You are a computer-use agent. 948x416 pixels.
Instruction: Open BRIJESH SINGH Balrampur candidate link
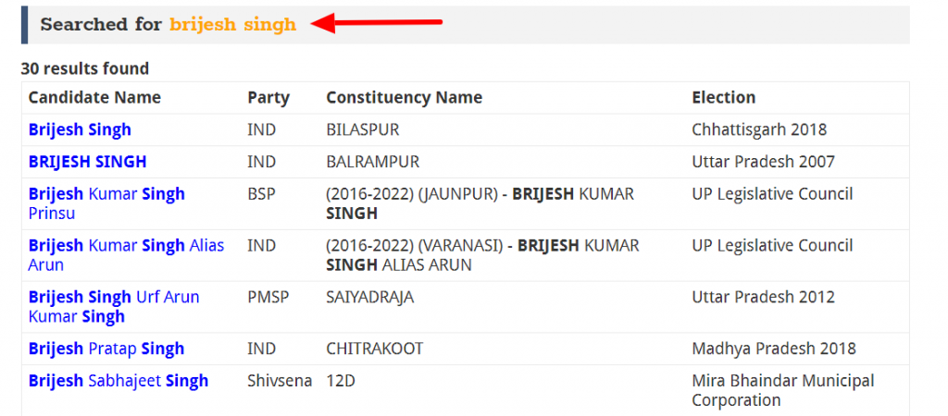tap(87, 162)
